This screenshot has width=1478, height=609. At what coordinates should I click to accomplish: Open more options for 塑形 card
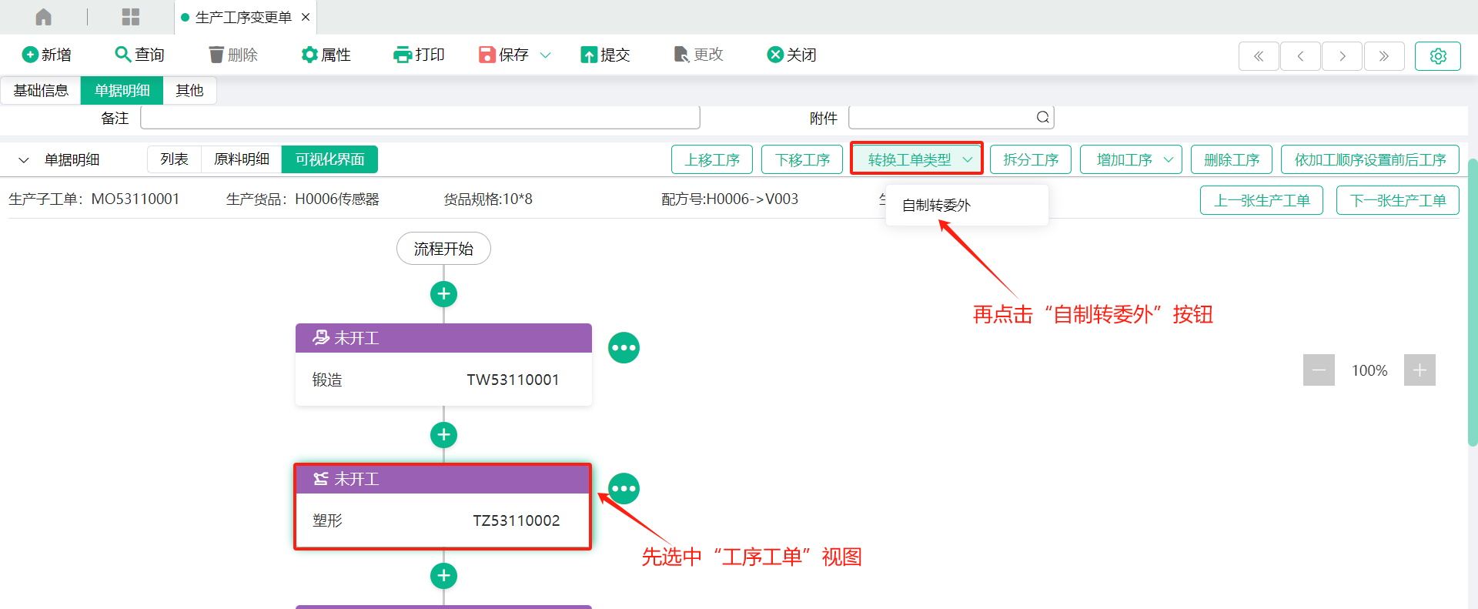pyautogui.click(x=624, y=489)
